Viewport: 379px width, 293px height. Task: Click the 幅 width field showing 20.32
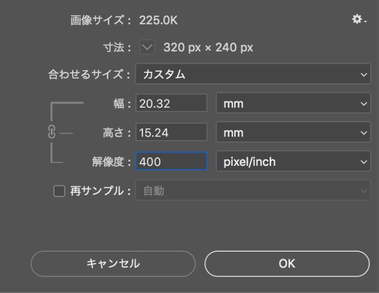pyautogui.click(x=171, y=103)
